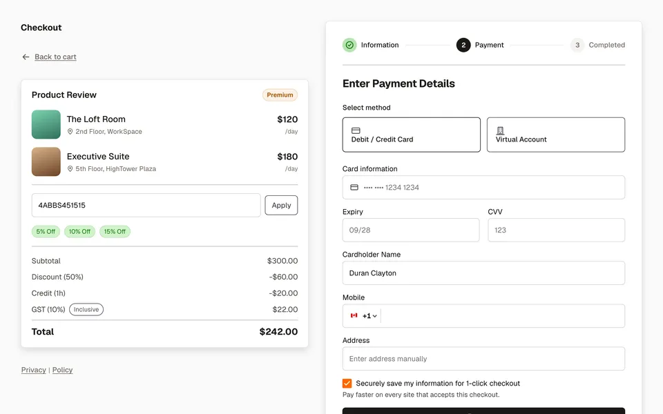The height and width of the screenshot is (414, 663).
Task: Open the +1 country code dropdown
Action: pos(369,315)
